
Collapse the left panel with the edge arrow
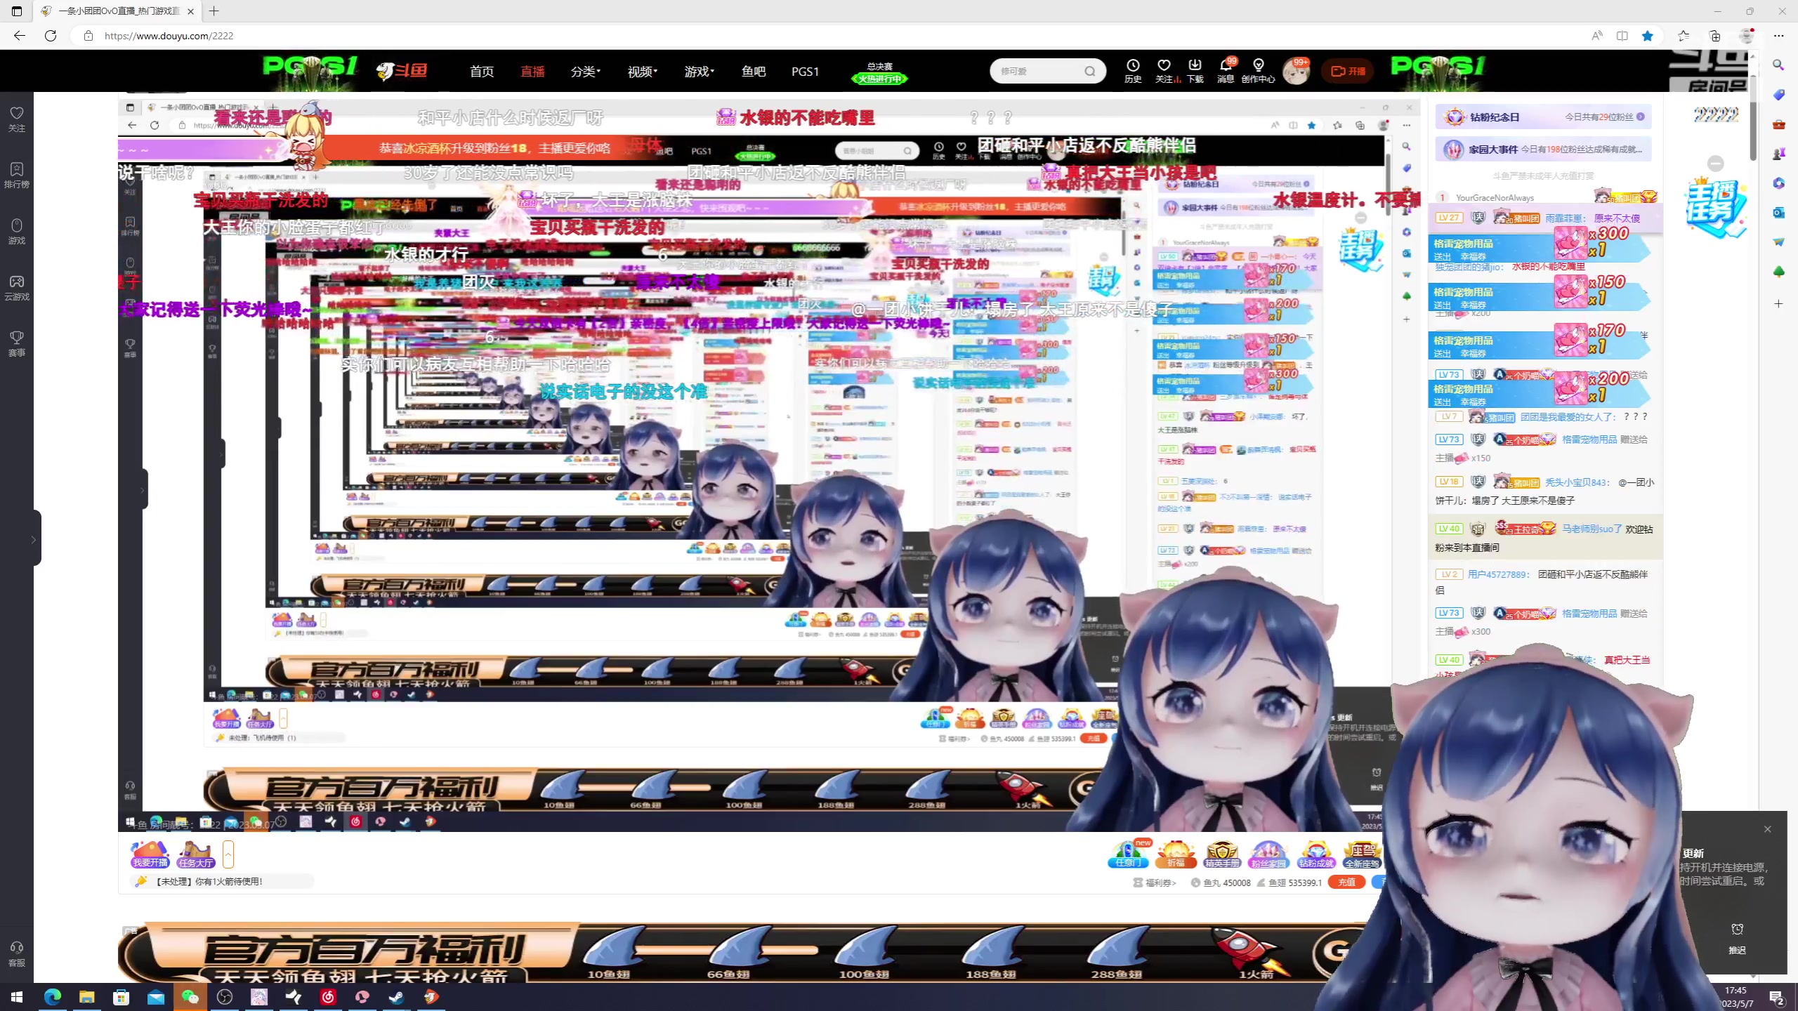click(x=34, y=539)
